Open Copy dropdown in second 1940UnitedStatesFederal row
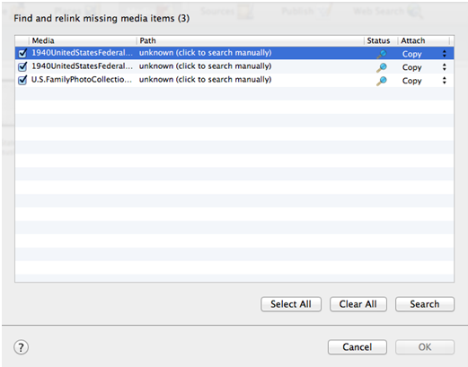Screen dimensions: 468x367 coord(424,67)
